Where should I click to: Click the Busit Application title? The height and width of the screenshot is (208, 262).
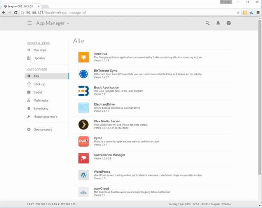click(x=107, y=87)
